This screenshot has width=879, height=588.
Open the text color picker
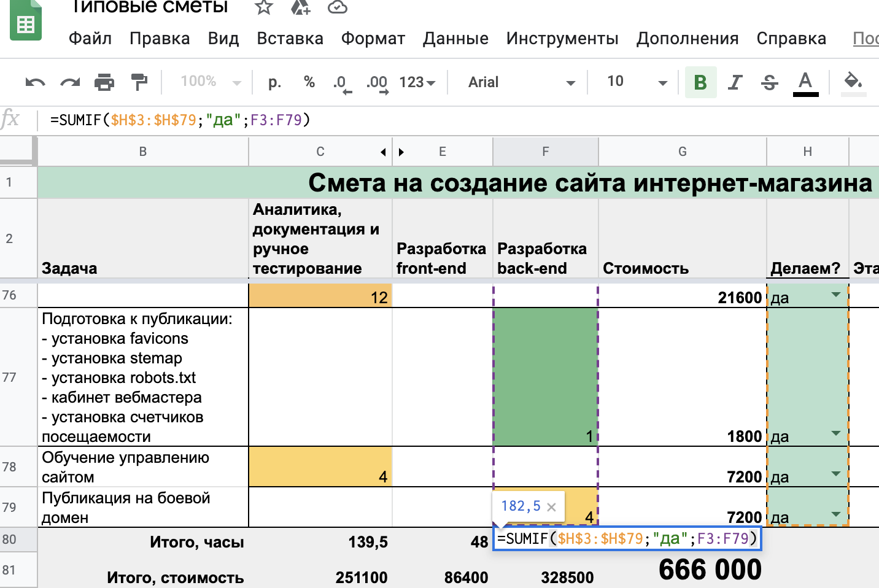click(805, 82)
